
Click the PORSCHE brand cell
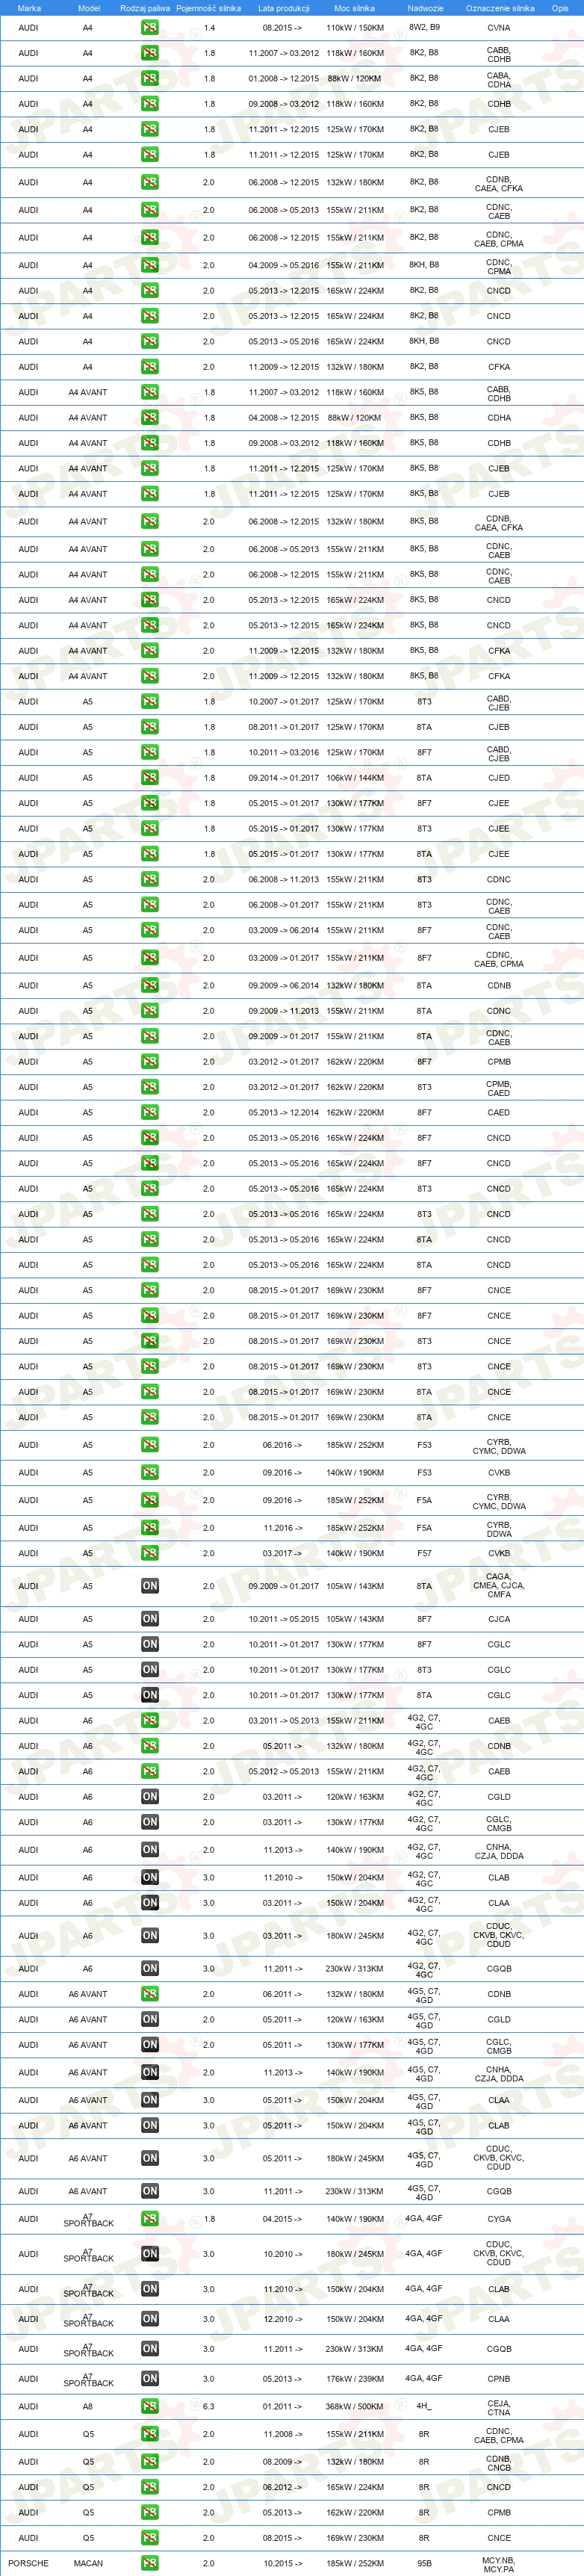coord(28,2563)
